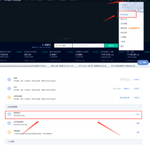150x145 pixels.
Task: Select the active banner carousel indicator
Action: (x=66, y=39)
